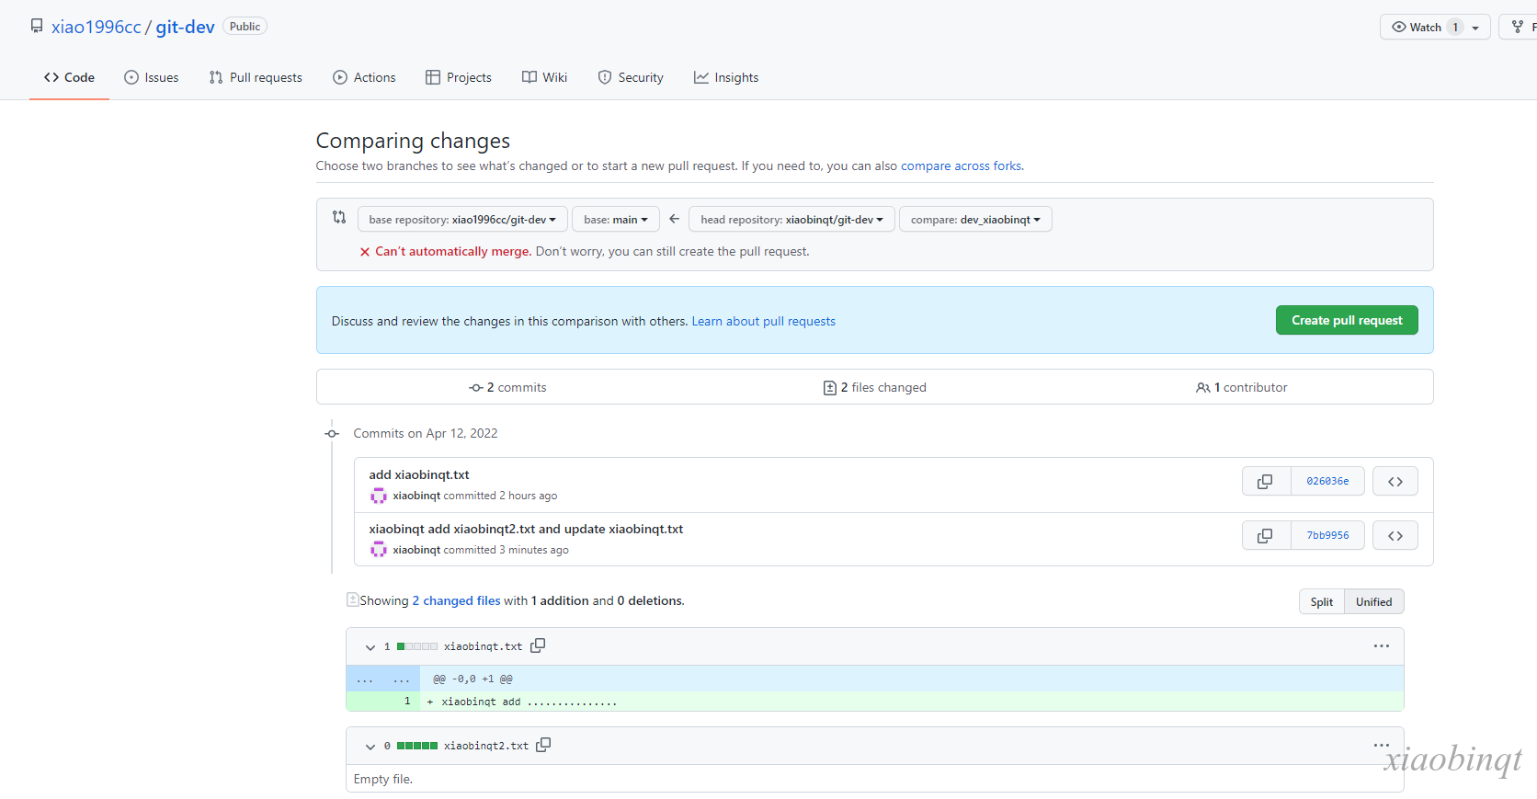The height and width of the screenshot is (799, 1537).
Task: Open the head repository dropdown
Action: tap(791, 219)
